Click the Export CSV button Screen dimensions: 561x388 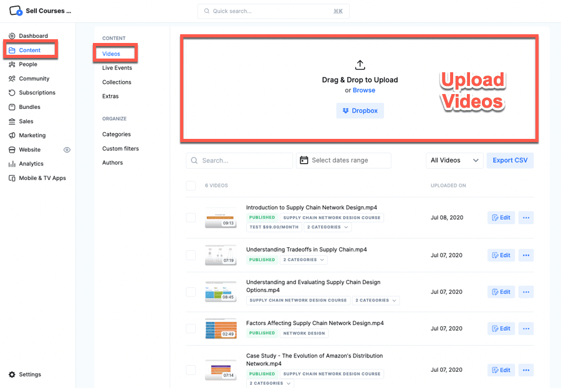(x=510, y=160)
